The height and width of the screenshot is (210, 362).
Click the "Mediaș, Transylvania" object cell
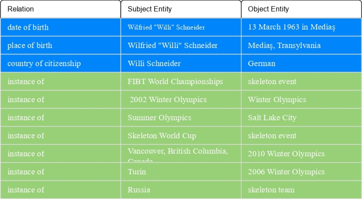pyautogui.click(x=301, y=45)
